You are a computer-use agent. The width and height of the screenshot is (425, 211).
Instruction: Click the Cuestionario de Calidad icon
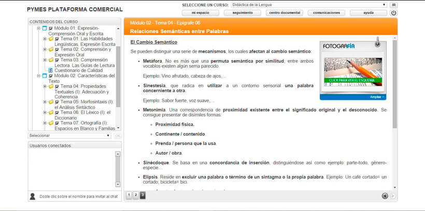pyautogui.click(x=50, y=71)
